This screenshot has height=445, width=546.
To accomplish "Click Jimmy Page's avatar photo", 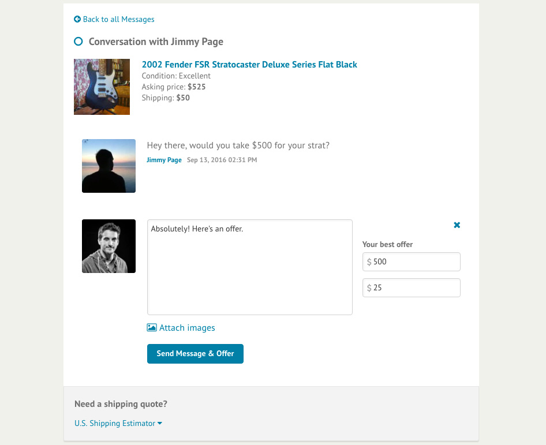I will coord(109,166).
